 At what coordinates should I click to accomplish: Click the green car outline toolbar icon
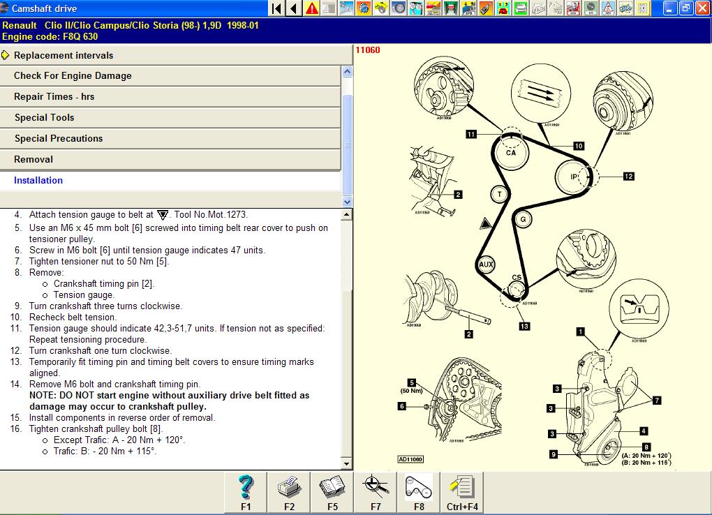click(x=626, y=8)
